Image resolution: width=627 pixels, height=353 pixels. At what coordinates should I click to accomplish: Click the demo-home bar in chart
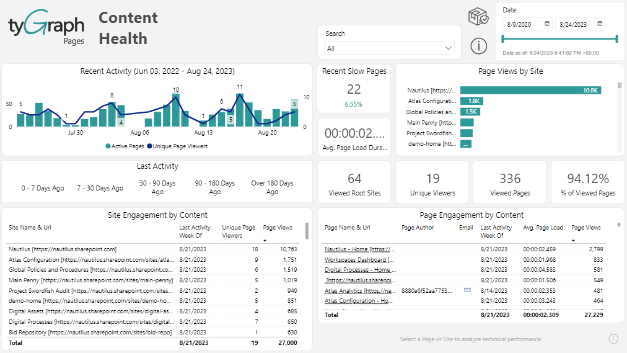pyautogui.click(x=466, y=144)
